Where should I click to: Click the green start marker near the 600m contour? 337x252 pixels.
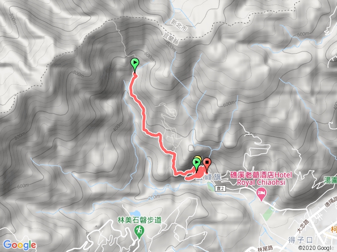[x=135, y=65]
